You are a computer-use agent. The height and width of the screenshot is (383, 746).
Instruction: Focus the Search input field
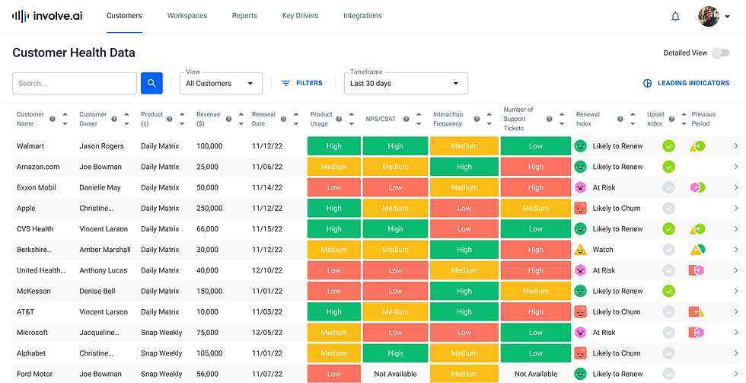[x=75, y=83]
